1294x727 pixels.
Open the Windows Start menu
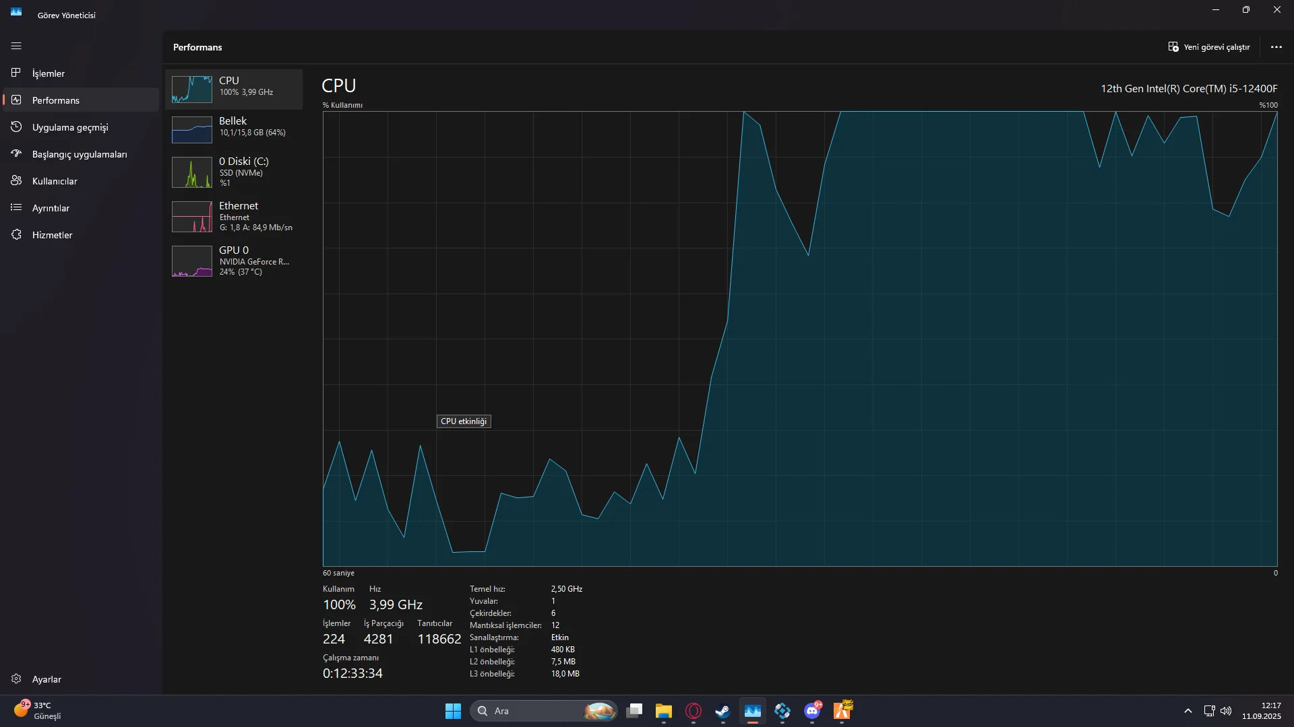453,711
